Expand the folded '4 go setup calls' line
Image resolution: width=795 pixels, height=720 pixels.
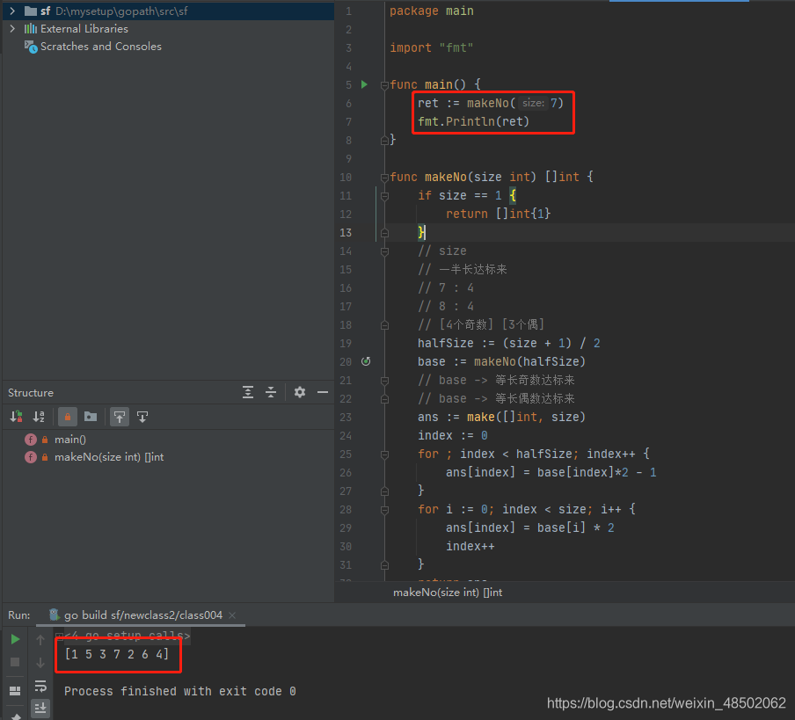(x=59, y=636)
